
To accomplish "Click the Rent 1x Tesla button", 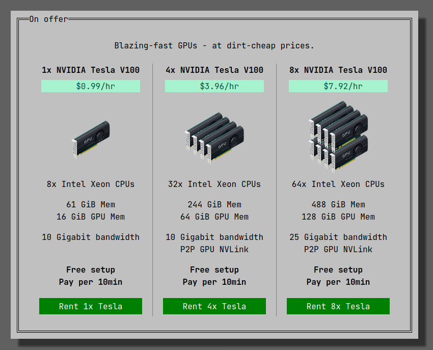I will click(x=91, y=306).
